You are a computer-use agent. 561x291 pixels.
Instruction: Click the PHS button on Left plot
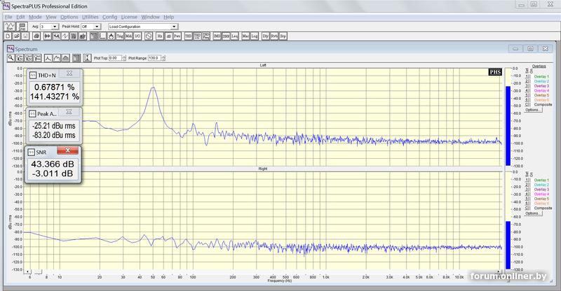(x=495, y=72)
